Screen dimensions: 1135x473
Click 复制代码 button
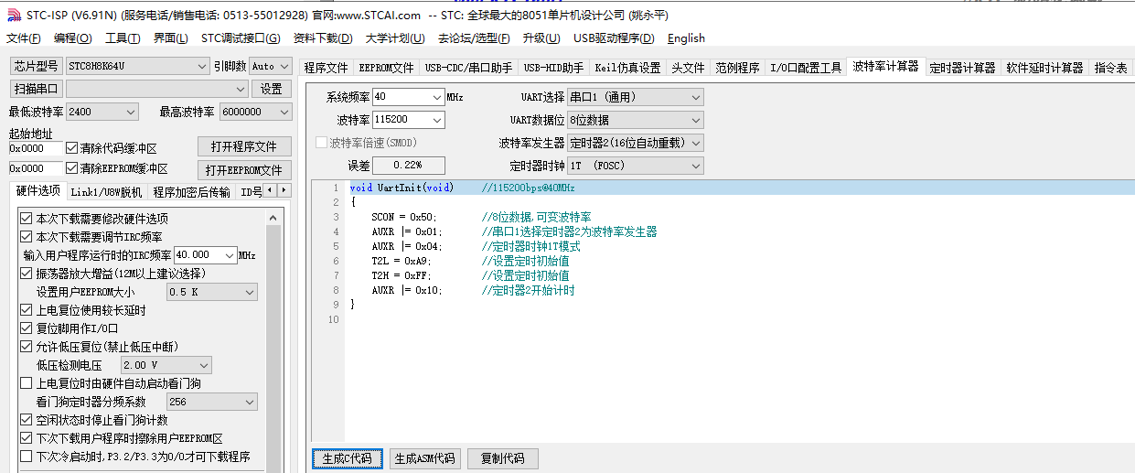click(x=502, y=458)
